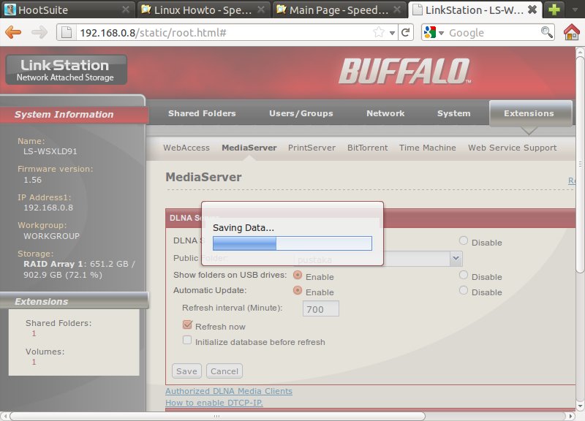The image size is (585, 421).
Task: Open Authorized DLNA Media Clients link
Action: [229, 391]
